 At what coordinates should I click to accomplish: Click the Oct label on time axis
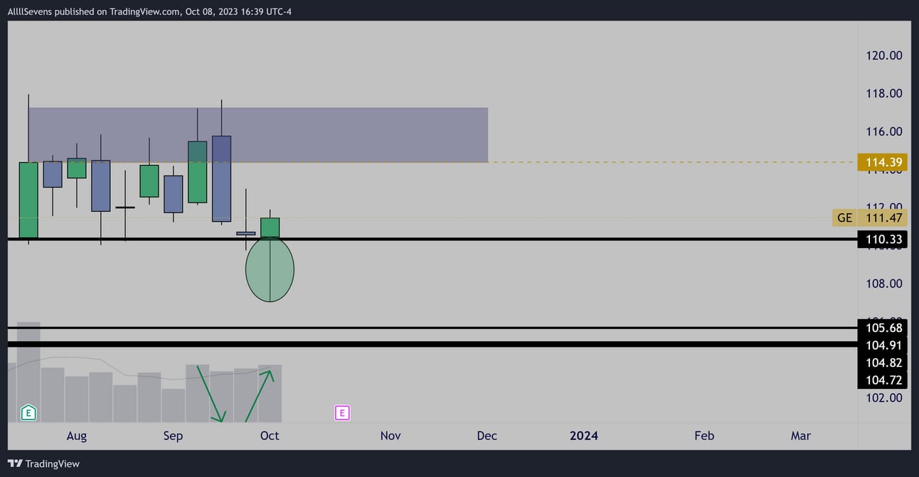tap(270, 436)
